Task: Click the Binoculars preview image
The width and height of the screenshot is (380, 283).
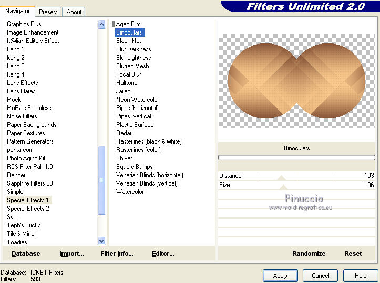Action: pos(296,81)
